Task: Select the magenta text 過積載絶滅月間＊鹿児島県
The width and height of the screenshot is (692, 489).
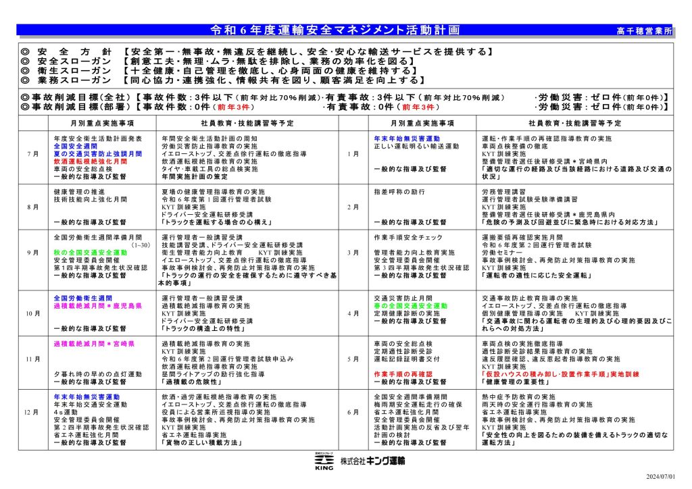Action: click(x=98, y=306)
